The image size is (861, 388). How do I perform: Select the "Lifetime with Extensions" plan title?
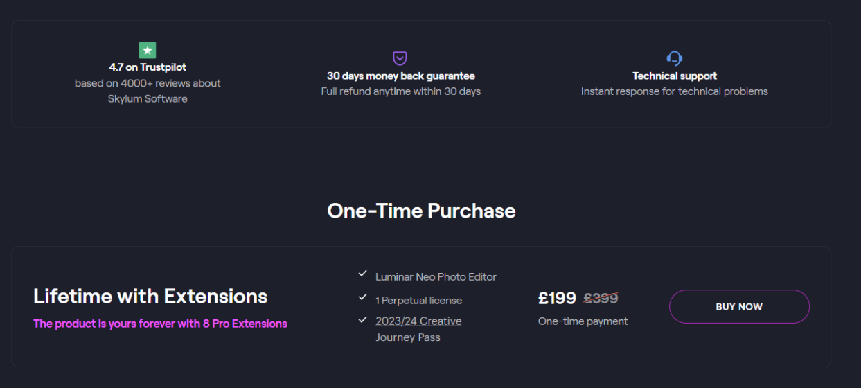(150, 297)
